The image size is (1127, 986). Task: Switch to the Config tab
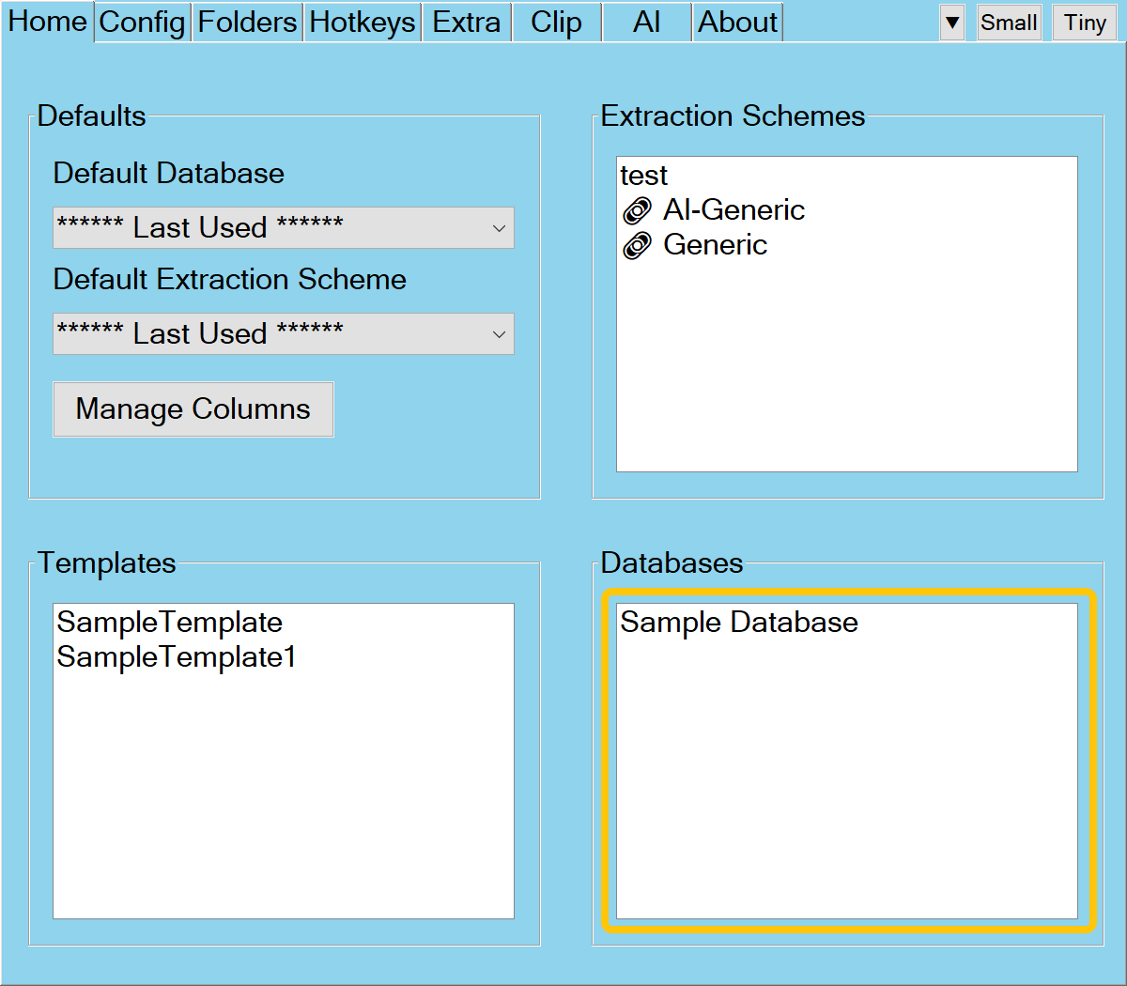(142, 23)
